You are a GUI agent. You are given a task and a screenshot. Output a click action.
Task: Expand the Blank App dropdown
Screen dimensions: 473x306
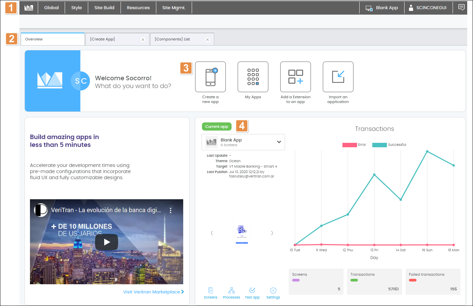click(243, 142)
